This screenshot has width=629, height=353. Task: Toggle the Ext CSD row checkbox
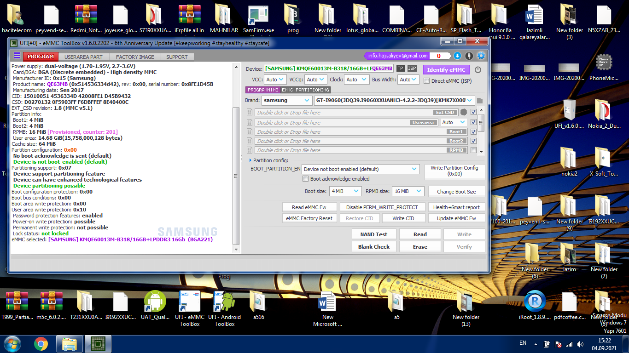473,112
